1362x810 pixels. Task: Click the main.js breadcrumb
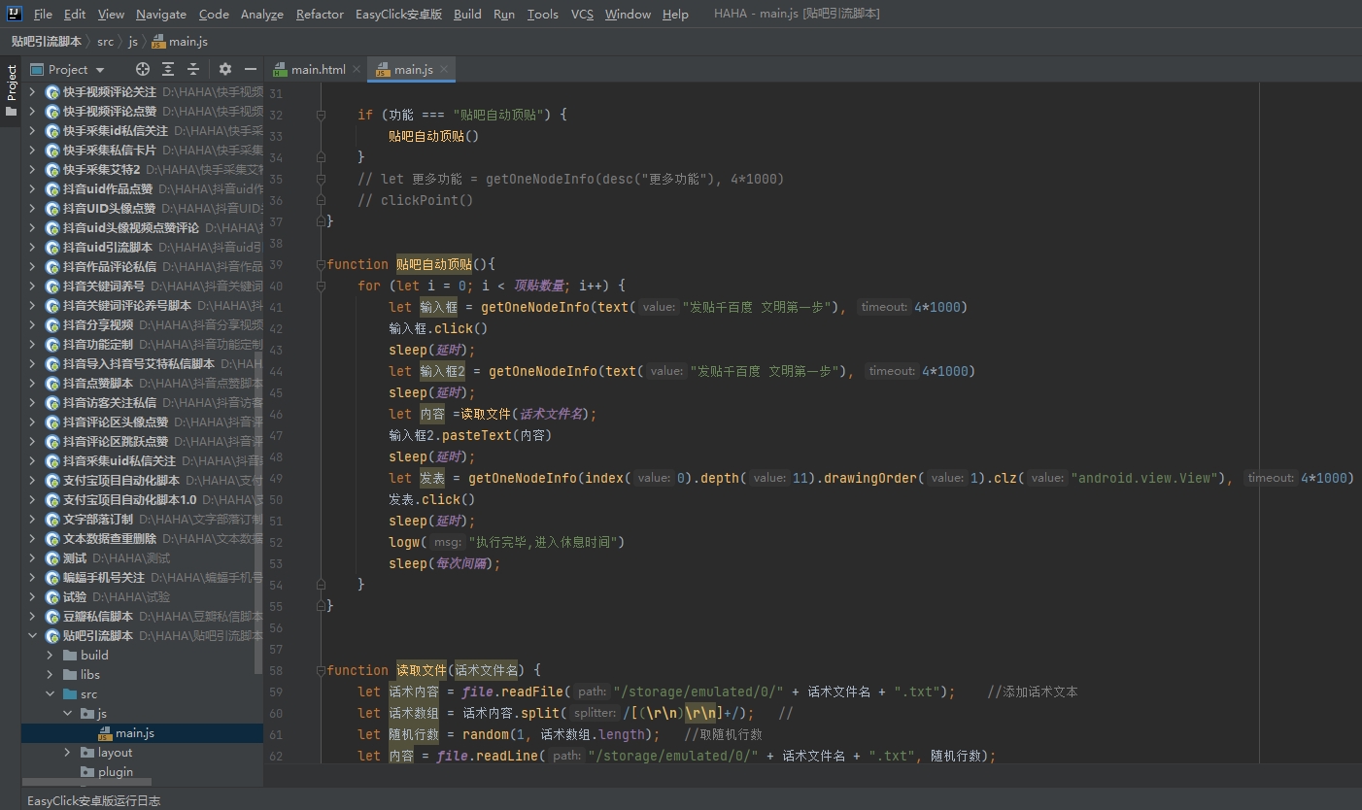(180, 42)
